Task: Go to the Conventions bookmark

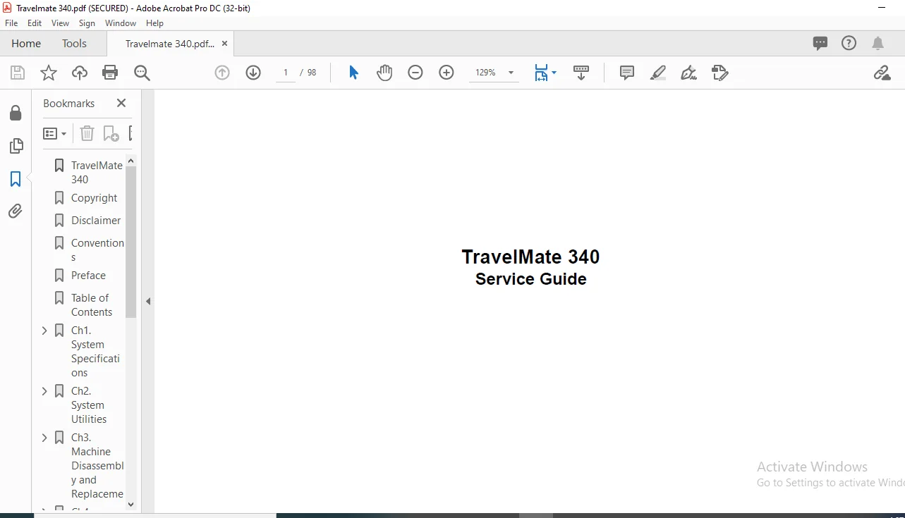Action: pyautogui.click(x=97, y=249)
